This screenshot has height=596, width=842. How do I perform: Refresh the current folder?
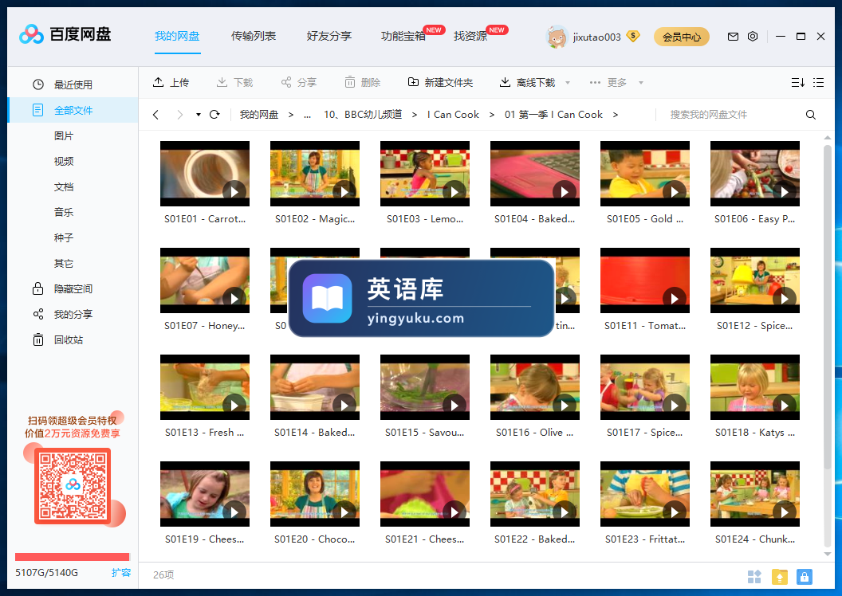pyautogui.click(x=214, y=114)
